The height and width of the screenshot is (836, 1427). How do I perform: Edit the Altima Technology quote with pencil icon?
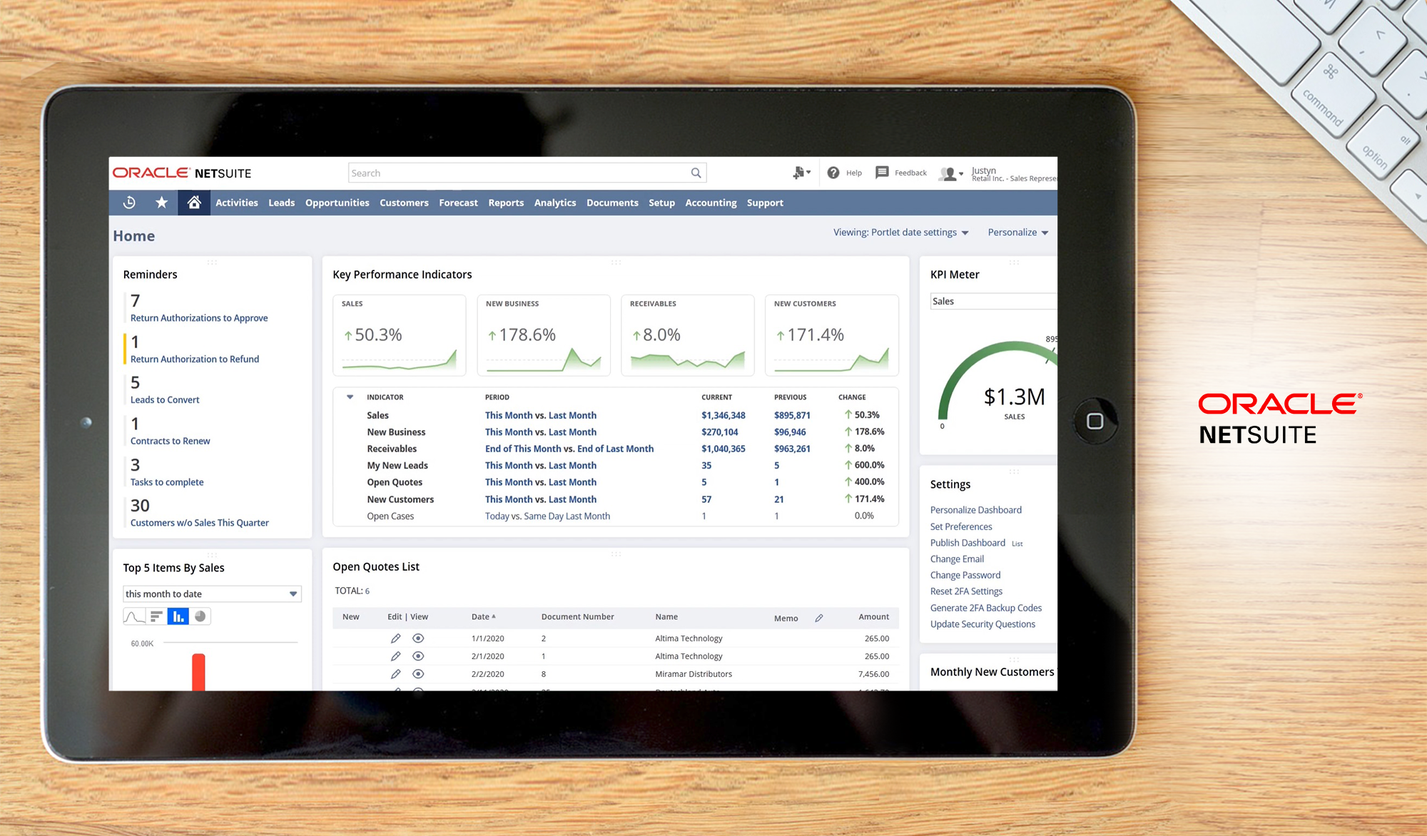(x=396, y=638)
